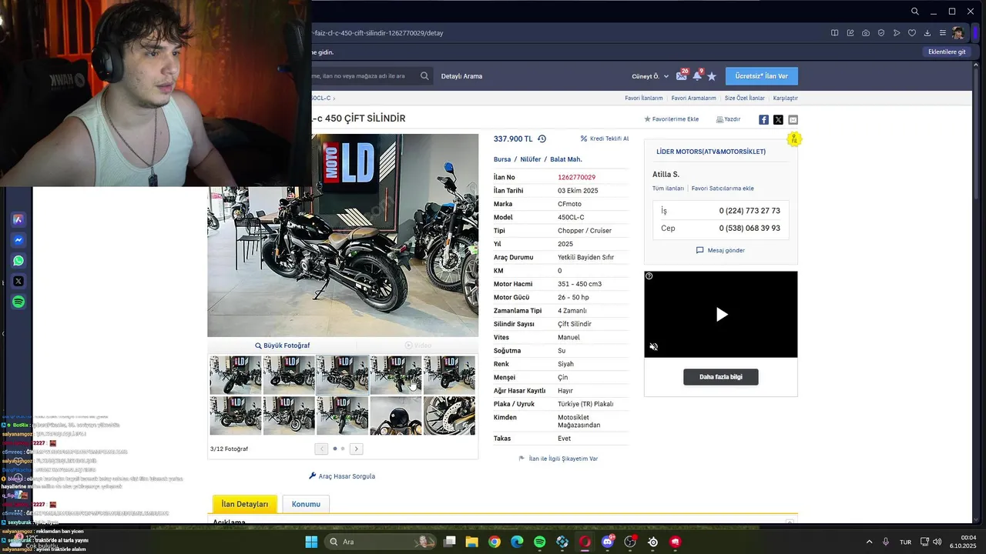Viewport: 986px width, 554px height.
Task: Click İlan ile İlgili Şikayetim Var link
Action: [x=558, y=459]
